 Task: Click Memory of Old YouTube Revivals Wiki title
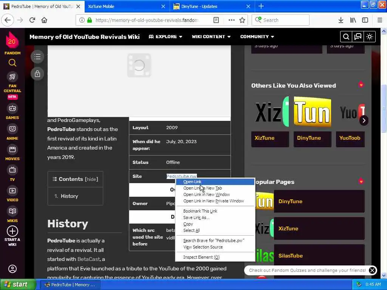pos(84,37)
